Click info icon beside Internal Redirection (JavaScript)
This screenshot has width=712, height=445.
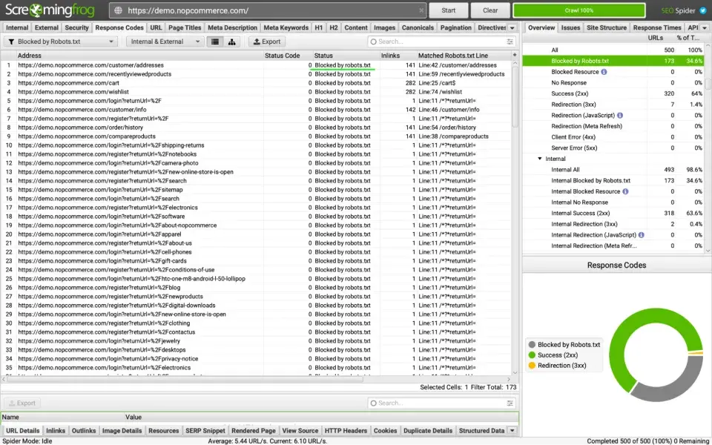[x=641, y=235]
